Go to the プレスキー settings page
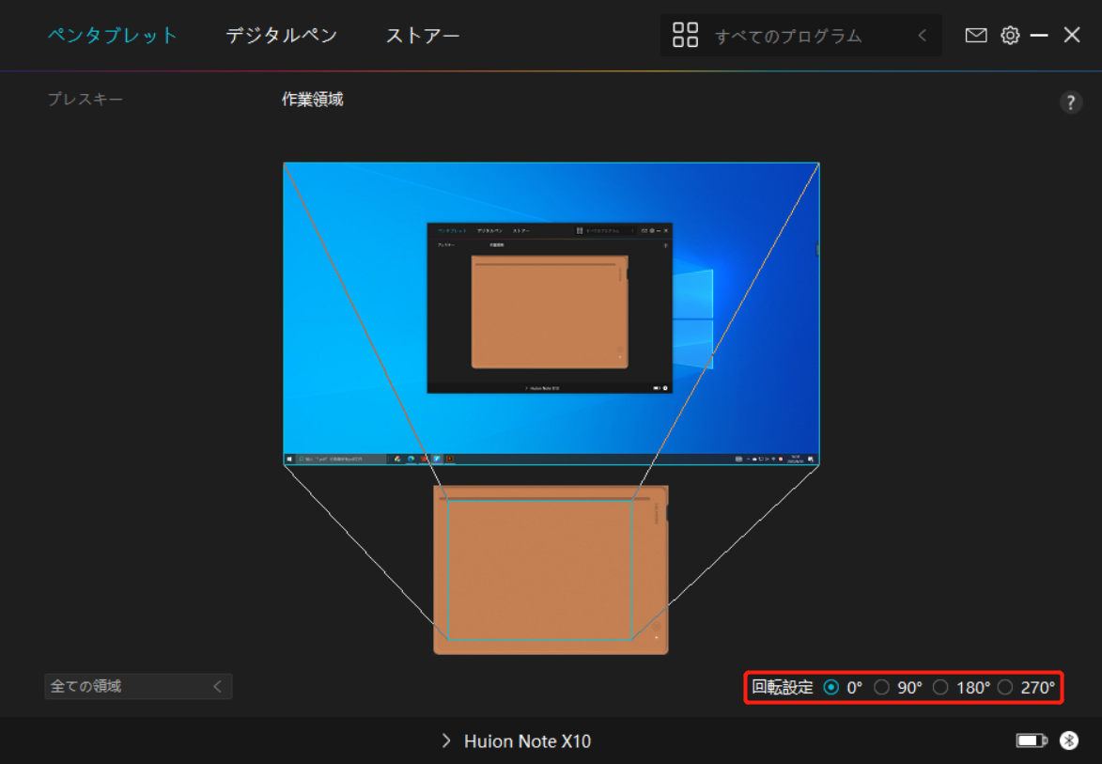The height and width of the screenshot is (764, 1102). tap(85, 99)
